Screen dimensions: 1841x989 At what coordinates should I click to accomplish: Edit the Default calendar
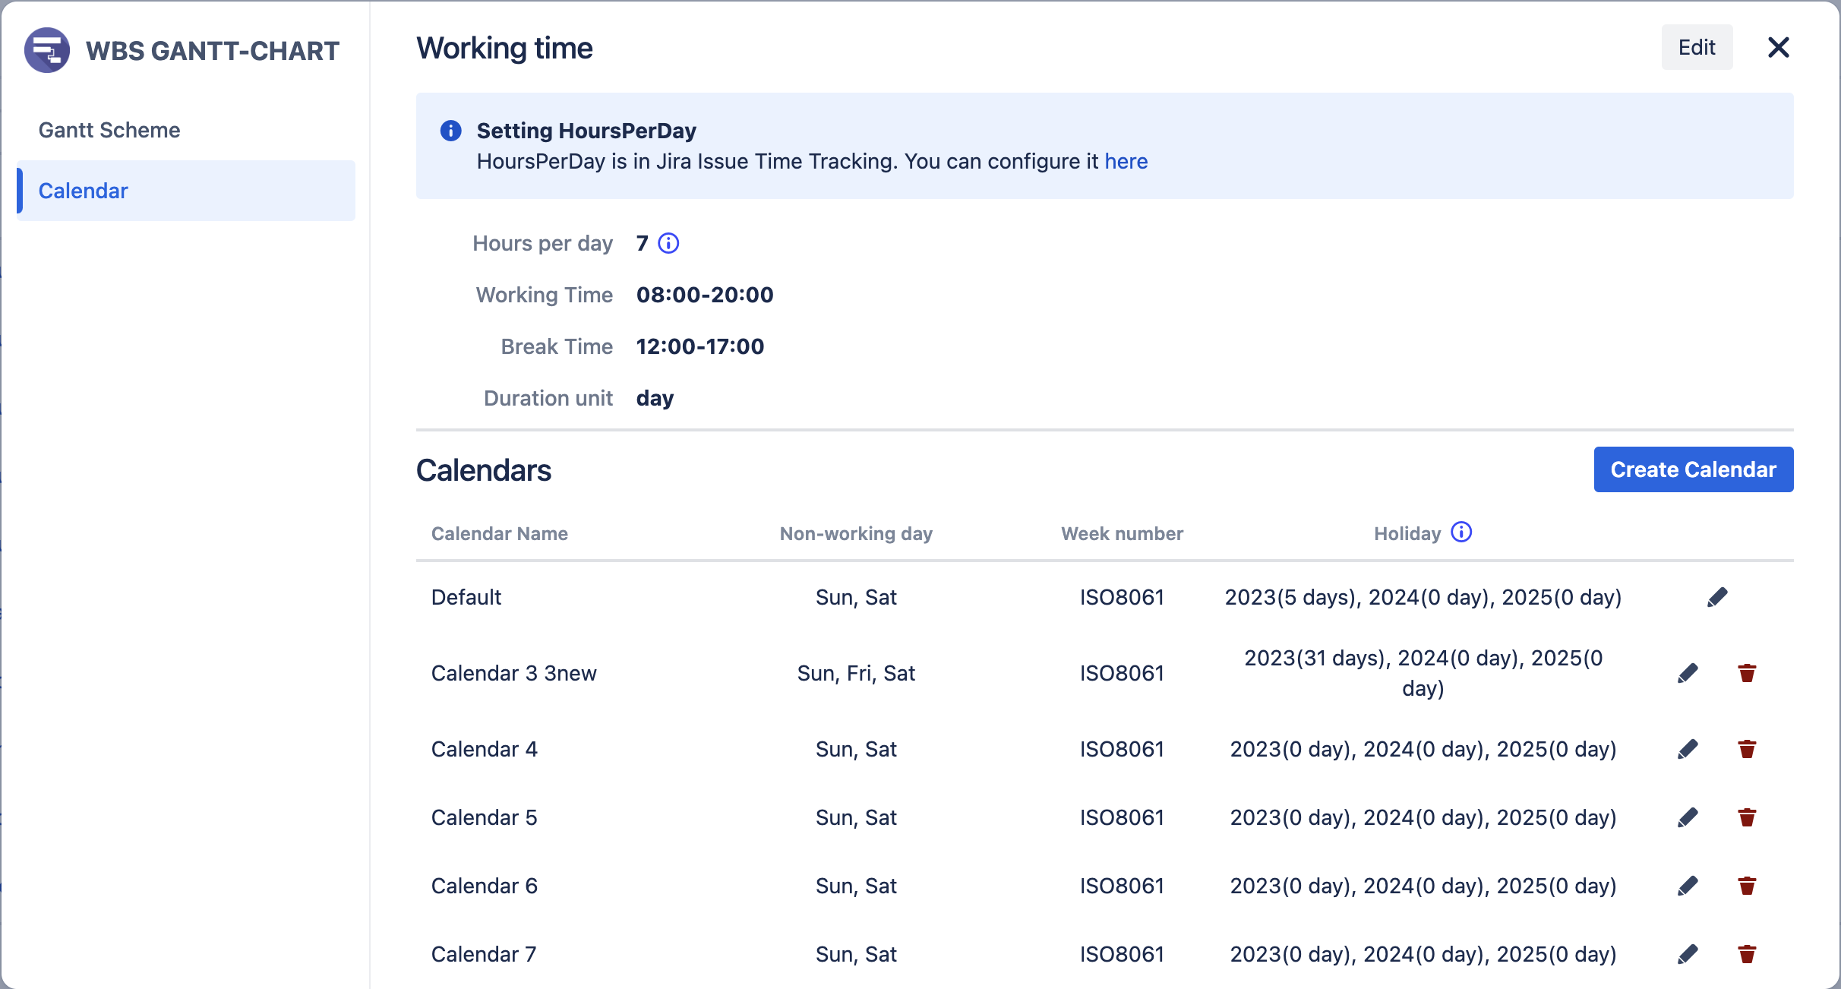click(1719, 597)
